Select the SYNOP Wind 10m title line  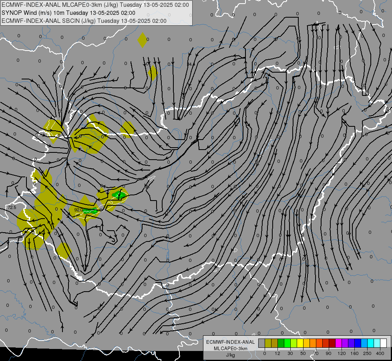[68, 13]
